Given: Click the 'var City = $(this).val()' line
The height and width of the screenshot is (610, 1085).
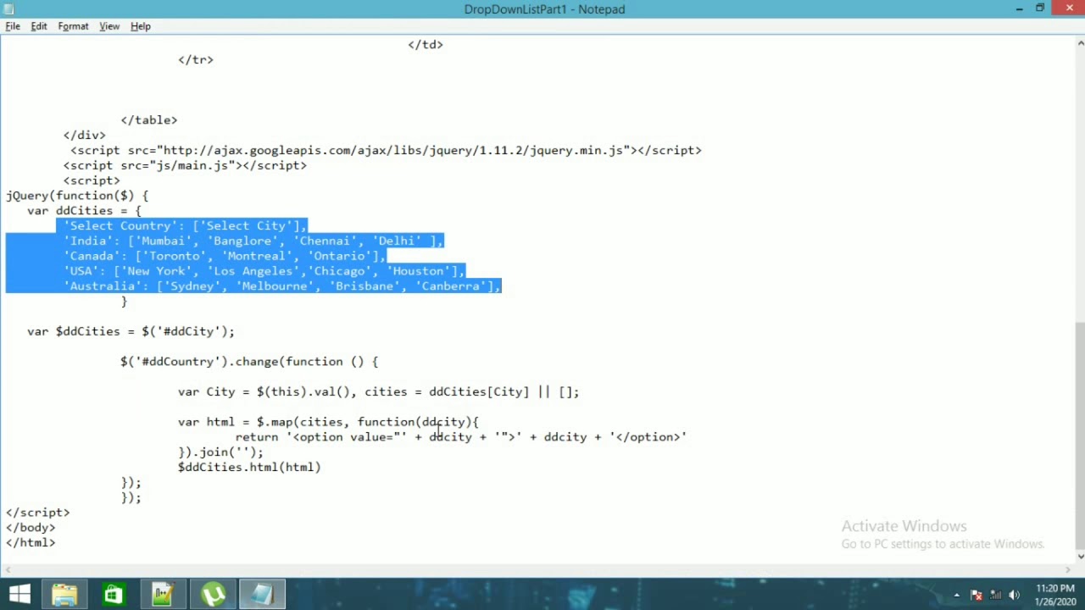Looking at the screenshot, I should pyautogui.click(x=378, y=391).
